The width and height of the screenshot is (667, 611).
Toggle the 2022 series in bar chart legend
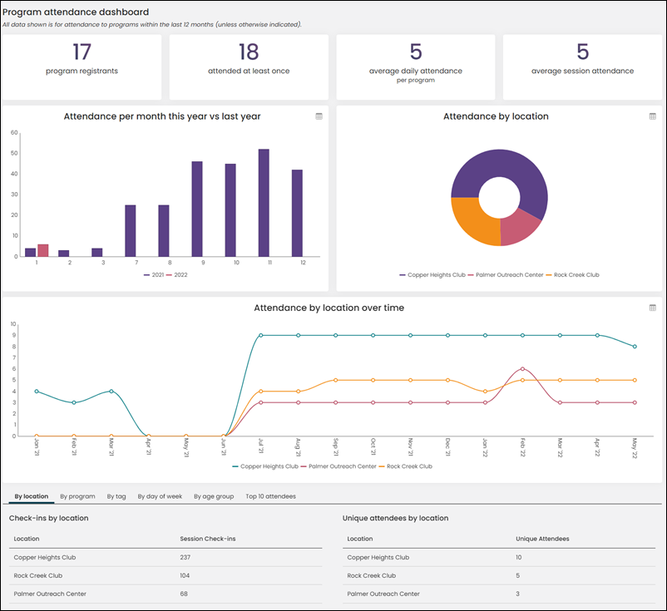pyautogui.click(x=176, y=275)
